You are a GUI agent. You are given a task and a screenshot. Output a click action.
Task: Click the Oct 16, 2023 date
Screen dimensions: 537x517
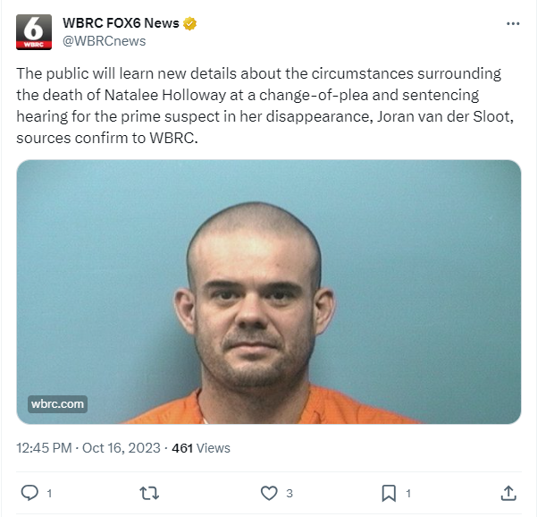[x=122, y=448]
